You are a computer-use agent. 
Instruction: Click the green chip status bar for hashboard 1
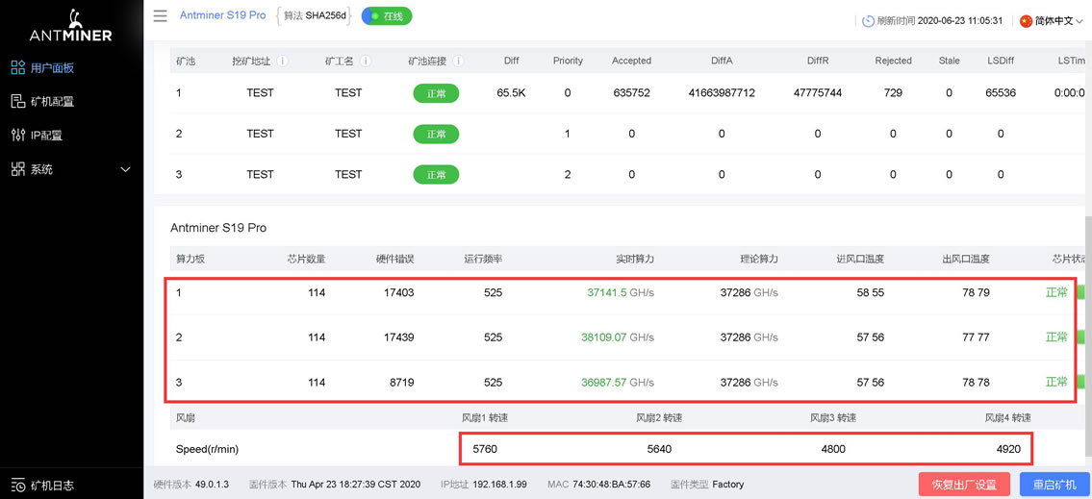click(1080, 292)
